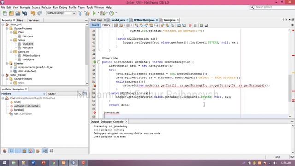Image resolution: width=295 pixels, height=166 pixels.
Task: Open the Profile Project dropdown arrow
Action: click(x=116, y=13)
